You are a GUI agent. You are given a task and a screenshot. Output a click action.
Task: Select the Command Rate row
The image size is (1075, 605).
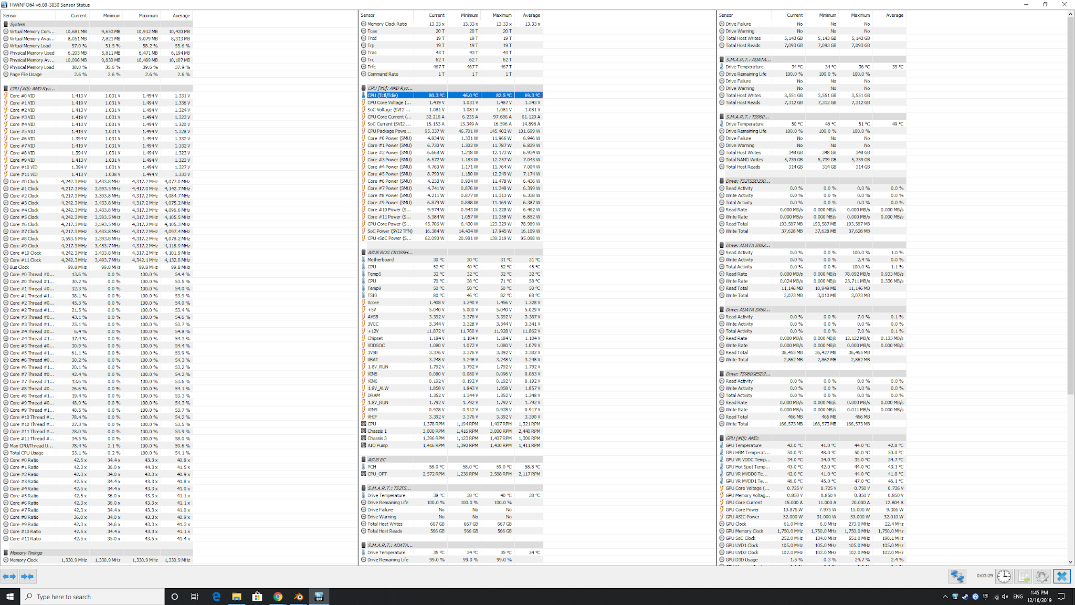click(451, 74)
